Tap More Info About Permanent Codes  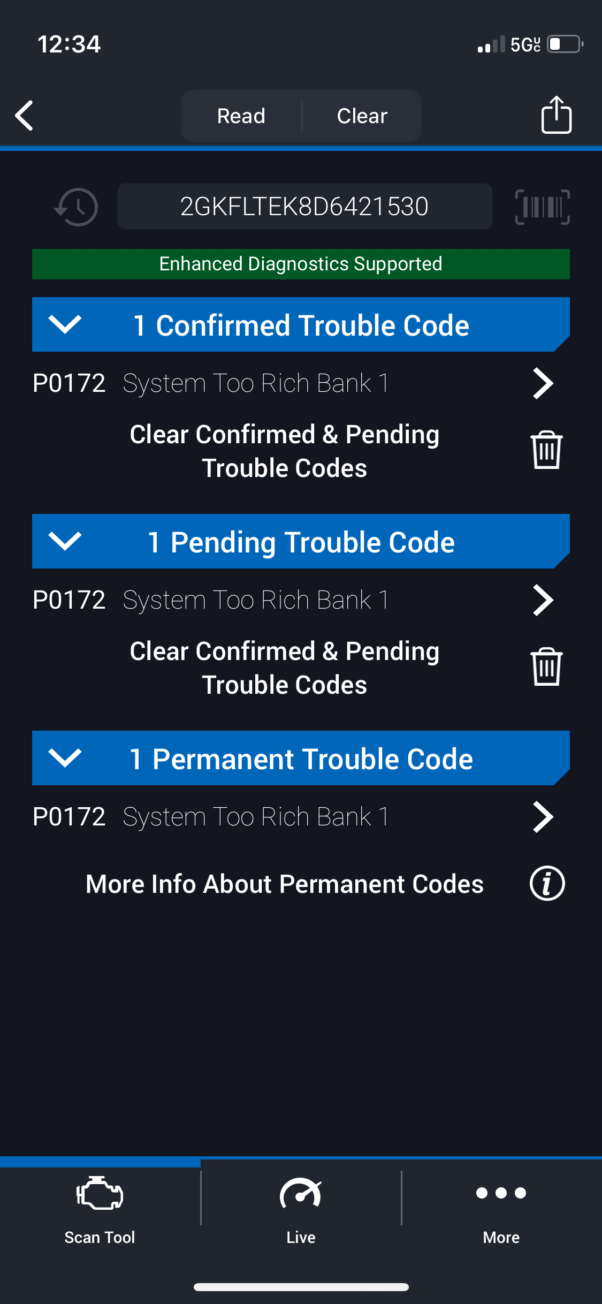click(x=285, y=884)
